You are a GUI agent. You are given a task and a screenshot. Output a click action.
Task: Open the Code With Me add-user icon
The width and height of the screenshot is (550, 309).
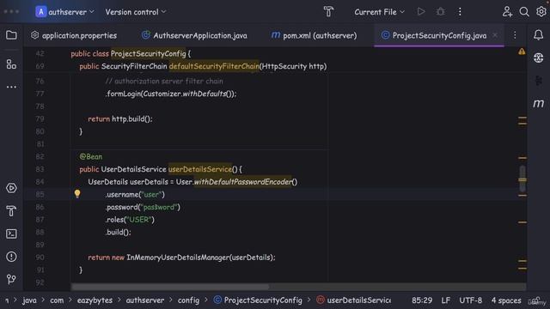pyautogui.click(x=507, y=11)
